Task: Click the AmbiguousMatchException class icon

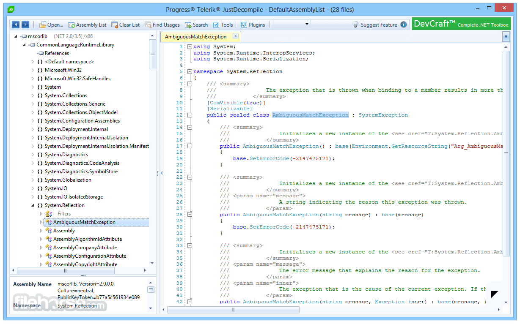Action: pyautogui.click(x=49, y=222)
